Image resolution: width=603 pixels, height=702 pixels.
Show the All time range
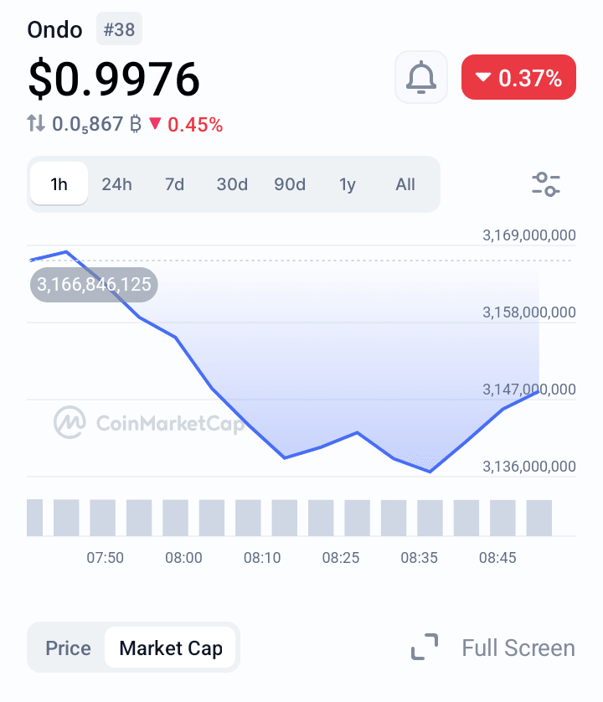coord(405,184)
